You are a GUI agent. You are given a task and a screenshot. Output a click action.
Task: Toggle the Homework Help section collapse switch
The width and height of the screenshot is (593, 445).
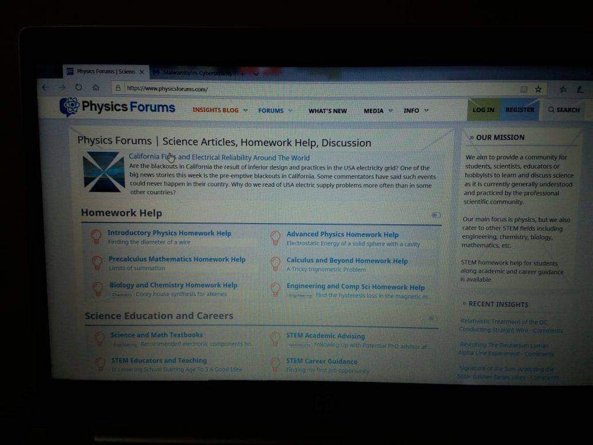(x=436, y=215)
